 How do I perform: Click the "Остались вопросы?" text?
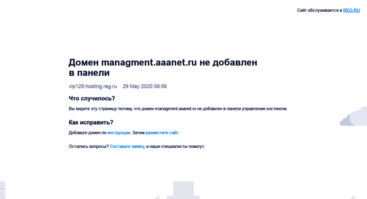pos(89,146)
